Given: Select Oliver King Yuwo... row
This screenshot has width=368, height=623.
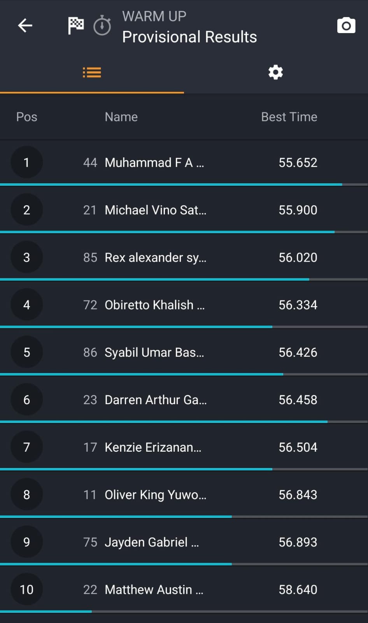Looking at the screenshot, I should click(156, 495).
